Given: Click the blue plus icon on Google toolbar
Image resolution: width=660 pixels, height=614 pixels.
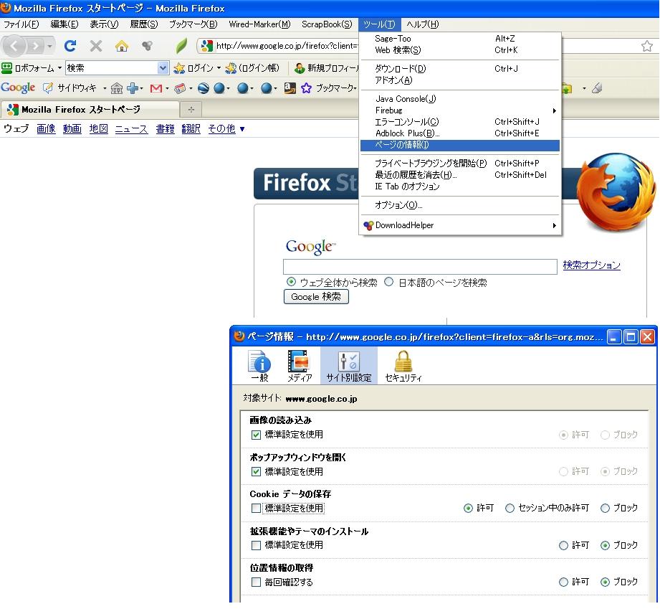Looking at the screenshot, I should point(133,88).
